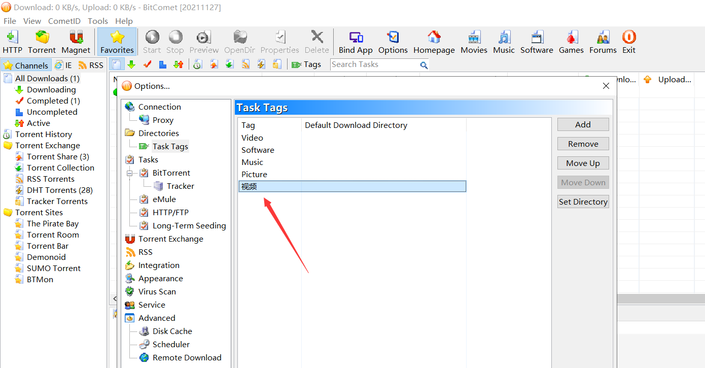
Task: Open the Forums toolbar icon
Action: click(x=603, y=42)
